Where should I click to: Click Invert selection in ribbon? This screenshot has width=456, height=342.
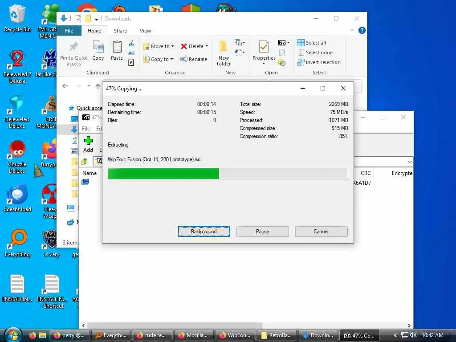coord(319,62)
